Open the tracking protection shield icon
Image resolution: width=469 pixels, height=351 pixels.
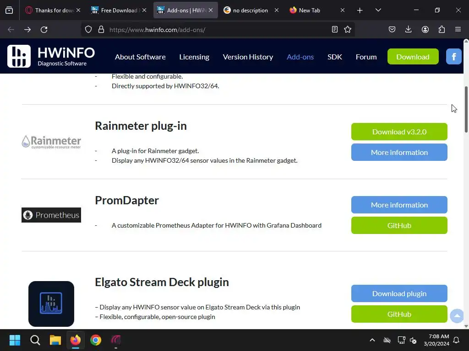88,30
